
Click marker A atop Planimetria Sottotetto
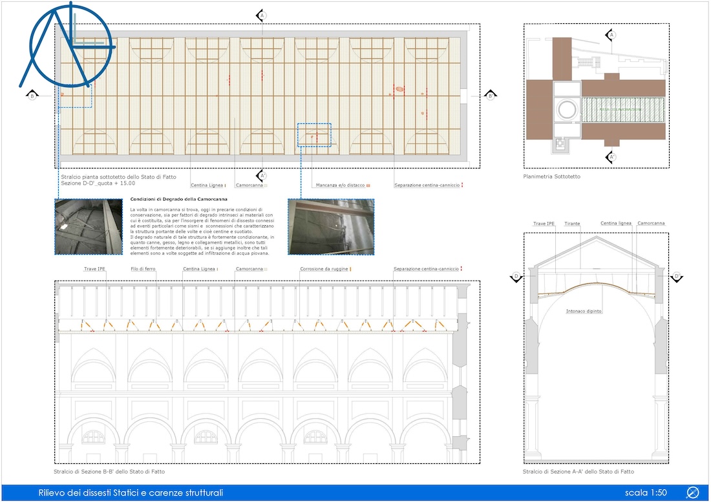(x=612, y=35)
